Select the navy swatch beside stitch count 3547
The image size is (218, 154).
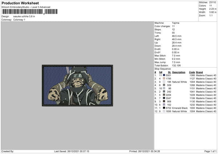click(164, 98)
